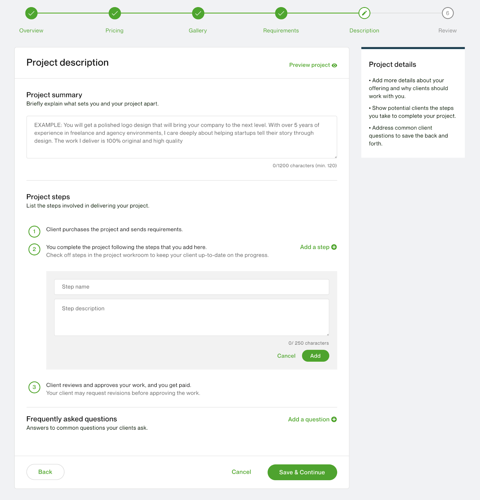This screenshot has width=480, height=500.
Task: Focus the Step description text box
Action: [192, 317]
